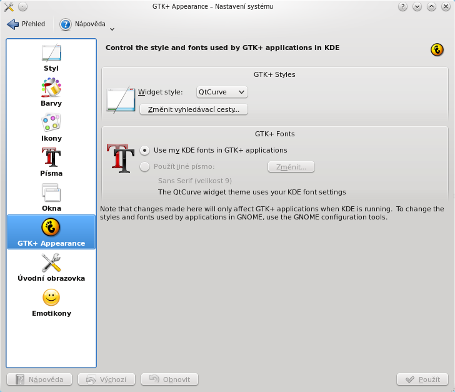Click the Sans Serif (velikost 9) text

coord(195,181)
